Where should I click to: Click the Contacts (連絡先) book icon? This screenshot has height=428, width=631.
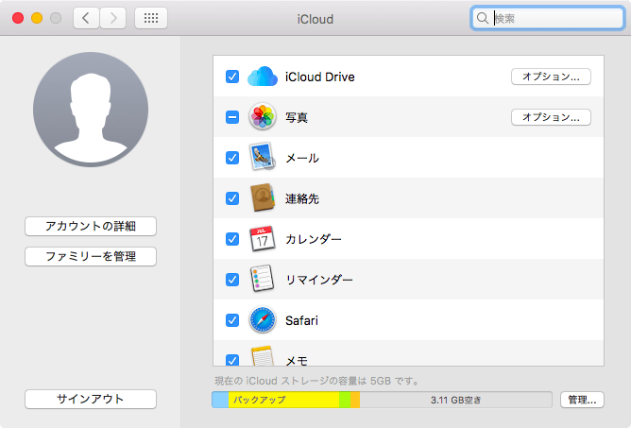tap(262, 197)
